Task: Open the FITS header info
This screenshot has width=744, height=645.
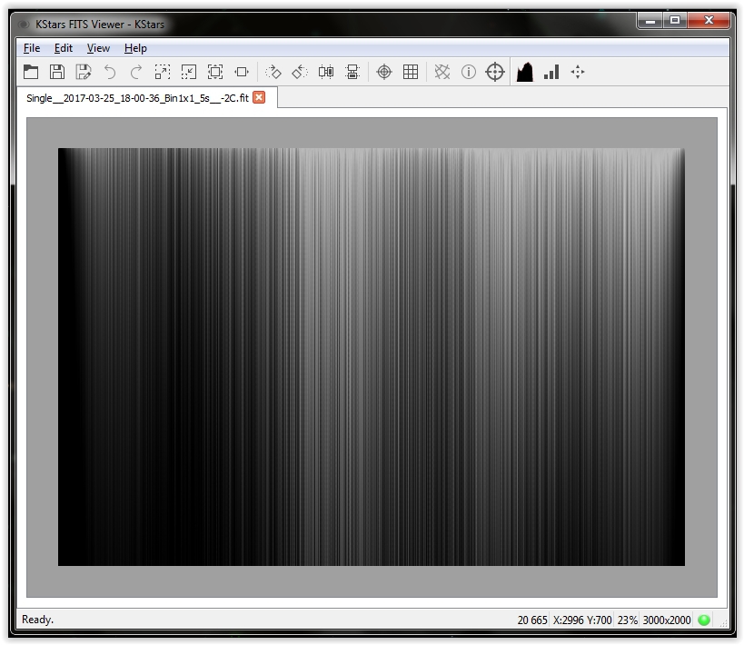Action: (469, 72)
